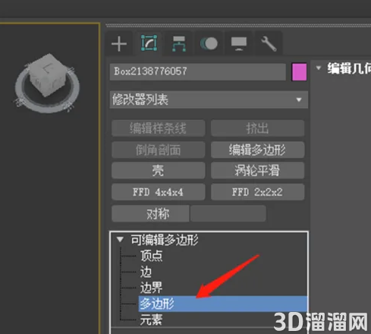371x334 pixels.
Task: Select the 元素 sub-object level
Action: pyautogui.click(x=151, y=320)
